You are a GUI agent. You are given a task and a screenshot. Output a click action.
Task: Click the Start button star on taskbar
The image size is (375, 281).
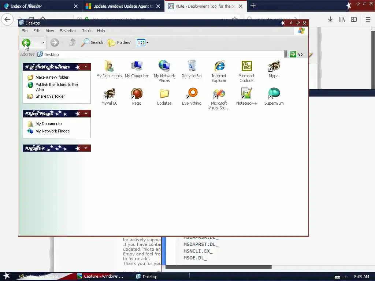[x=6, y=276]
